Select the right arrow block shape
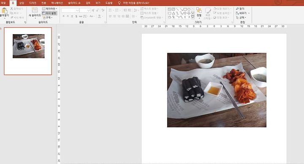The width and height of the screenshot is (304, 164). pos(185,13)
